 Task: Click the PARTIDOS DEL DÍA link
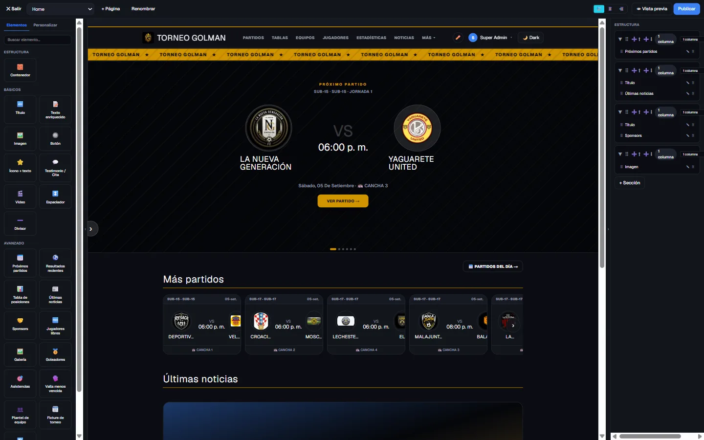tap(493, 266)
